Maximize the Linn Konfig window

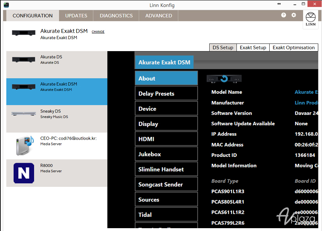tap(303, 4)
